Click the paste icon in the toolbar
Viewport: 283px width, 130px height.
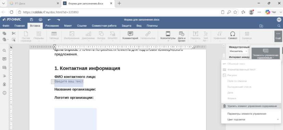[4, 39]
